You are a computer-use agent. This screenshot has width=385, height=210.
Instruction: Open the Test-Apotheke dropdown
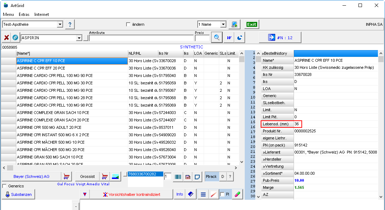pos(60,24)
